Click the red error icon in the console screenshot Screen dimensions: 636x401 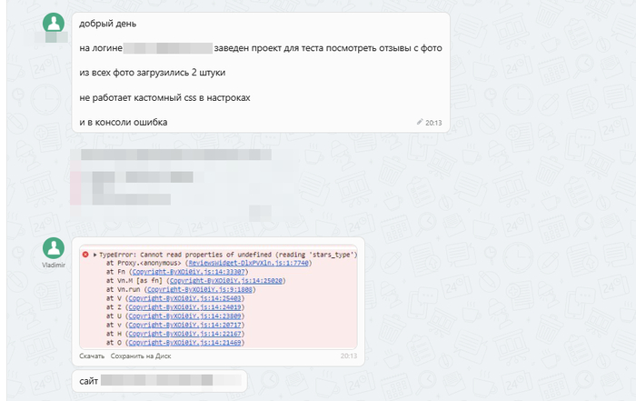pyautogui.click(x=85, y=255)
